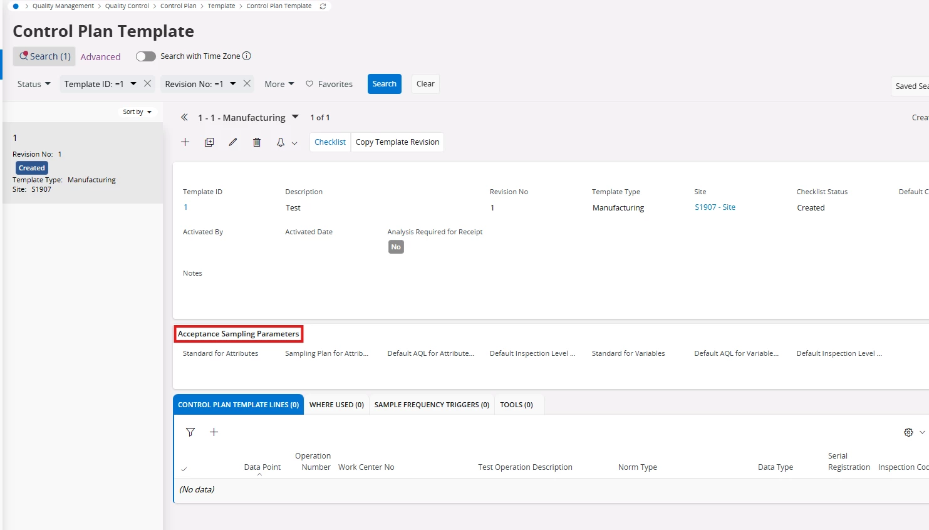Remove the Template ID filter
The height and width of the screenshot is (530, 929).
[x=148, y=83]
